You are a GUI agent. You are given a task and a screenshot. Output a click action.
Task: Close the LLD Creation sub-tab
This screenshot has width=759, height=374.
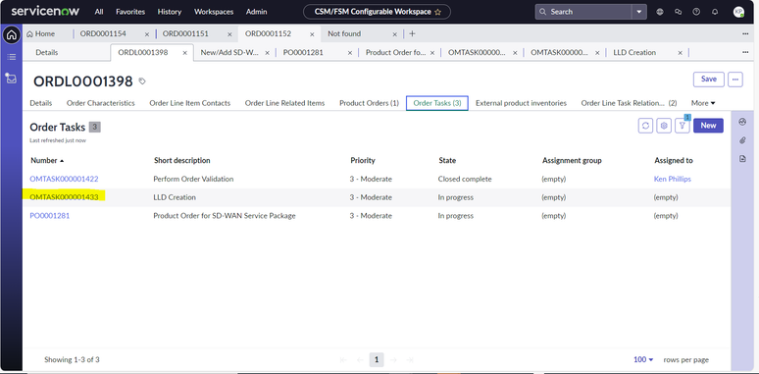pos(680,53)
